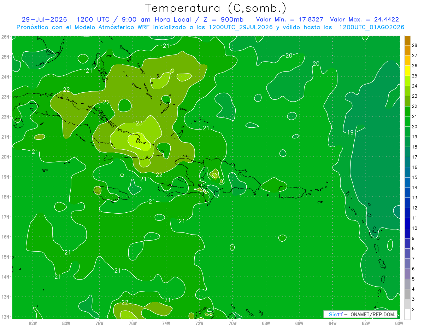The height and width of the screenshot is (328, 424).
Task: Click the 17N latitude axis label
Action: coord(5,217)
